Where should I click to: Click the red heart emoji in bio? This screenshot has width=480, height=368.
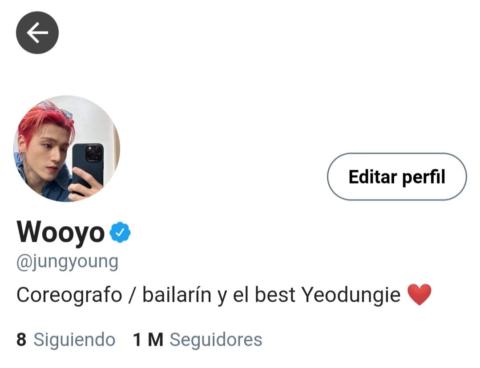click(419, 295)
